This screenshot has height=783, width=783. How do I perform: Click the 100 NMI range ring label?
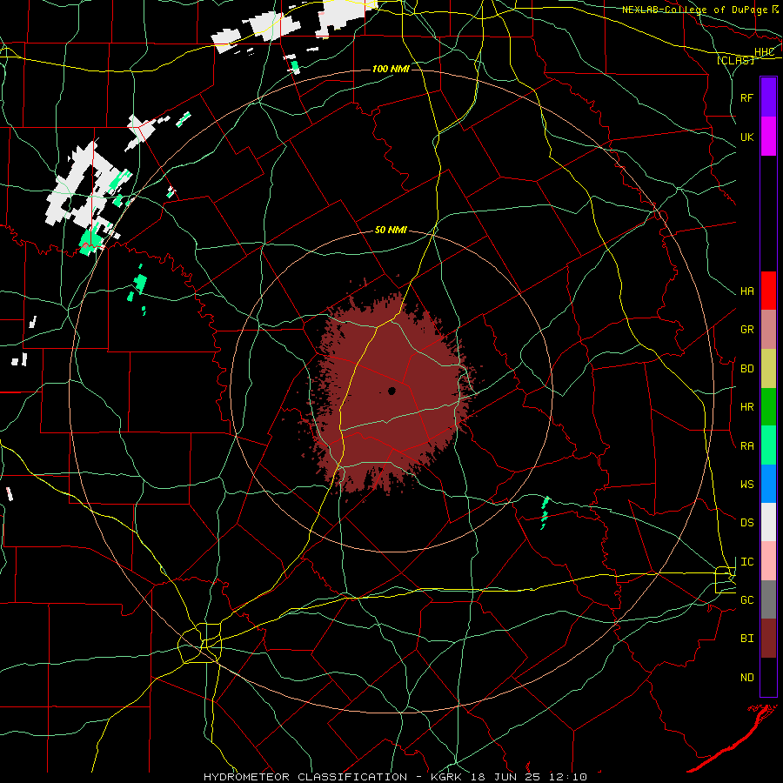[391, 69]
